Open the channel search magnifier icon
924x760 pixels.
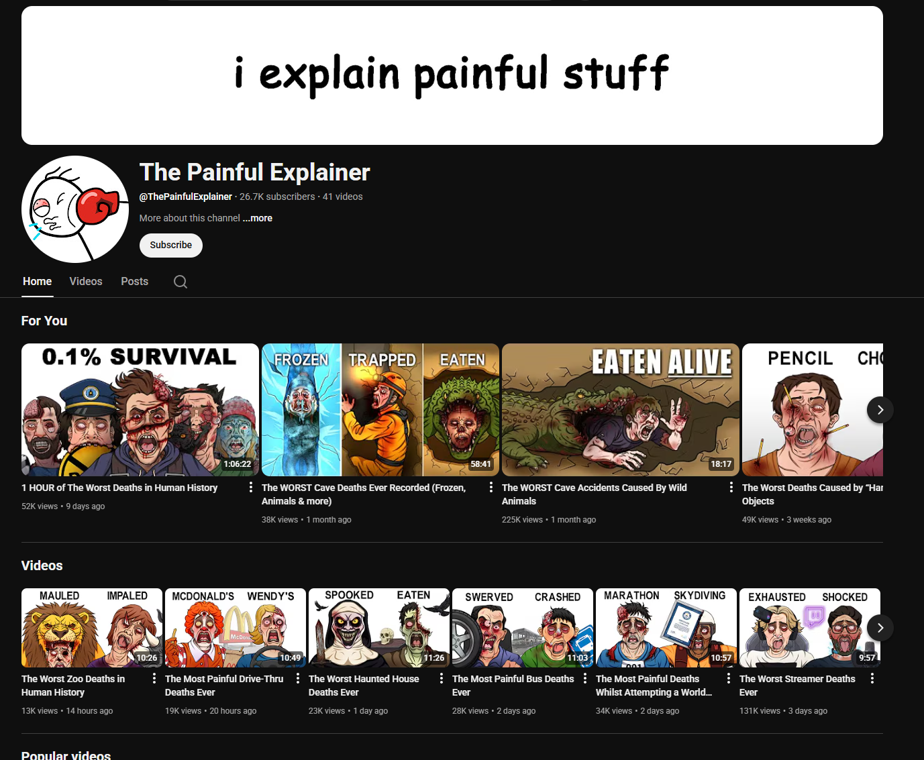tap(180, 282)
